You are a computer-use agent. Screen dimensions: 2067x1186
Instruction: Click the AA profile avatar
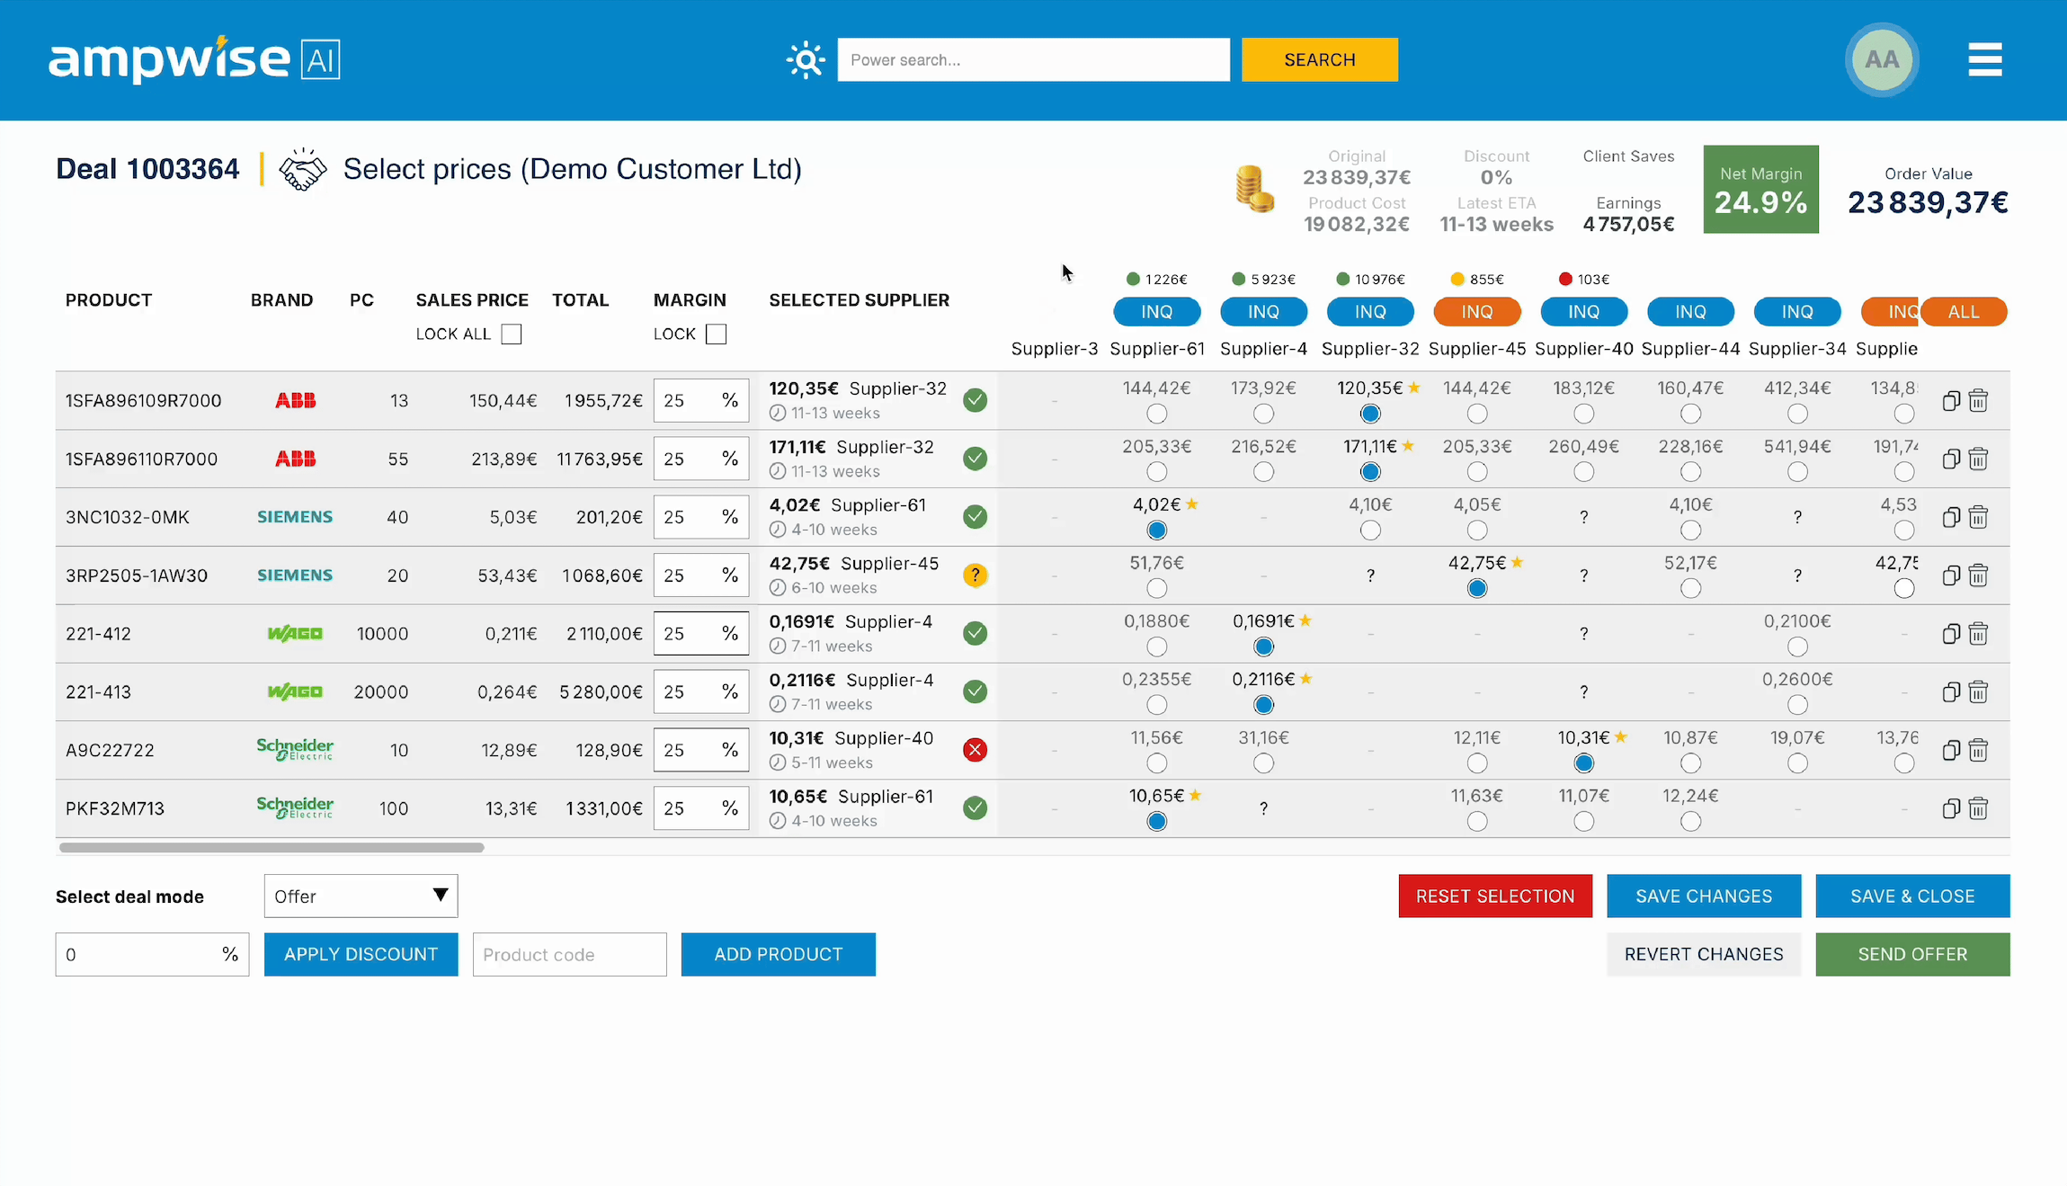click(x=1882, y=59)
